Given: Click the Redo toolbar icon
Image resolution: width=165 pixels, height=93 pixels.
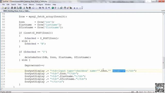Looking at the screenshot, I should coord(36,8).
